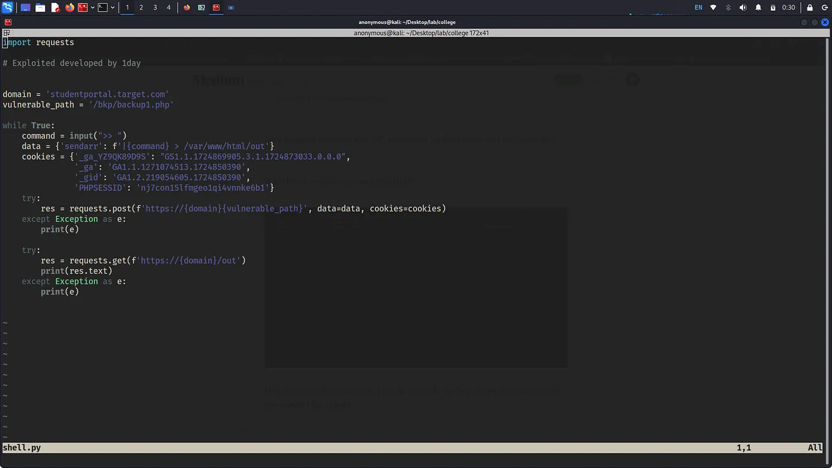Screen dimensions: 832x468
Task: Switch to workspace 1
Action: 127,8
